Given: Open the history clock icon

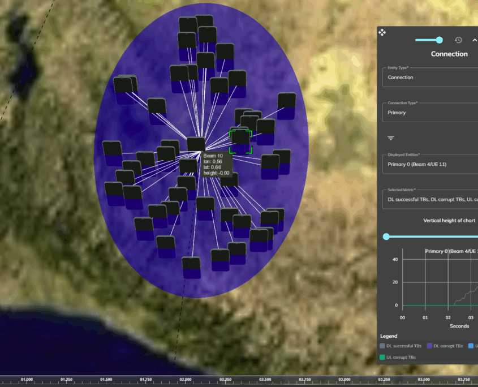Looking at the screenshot, I should (458, 40).
